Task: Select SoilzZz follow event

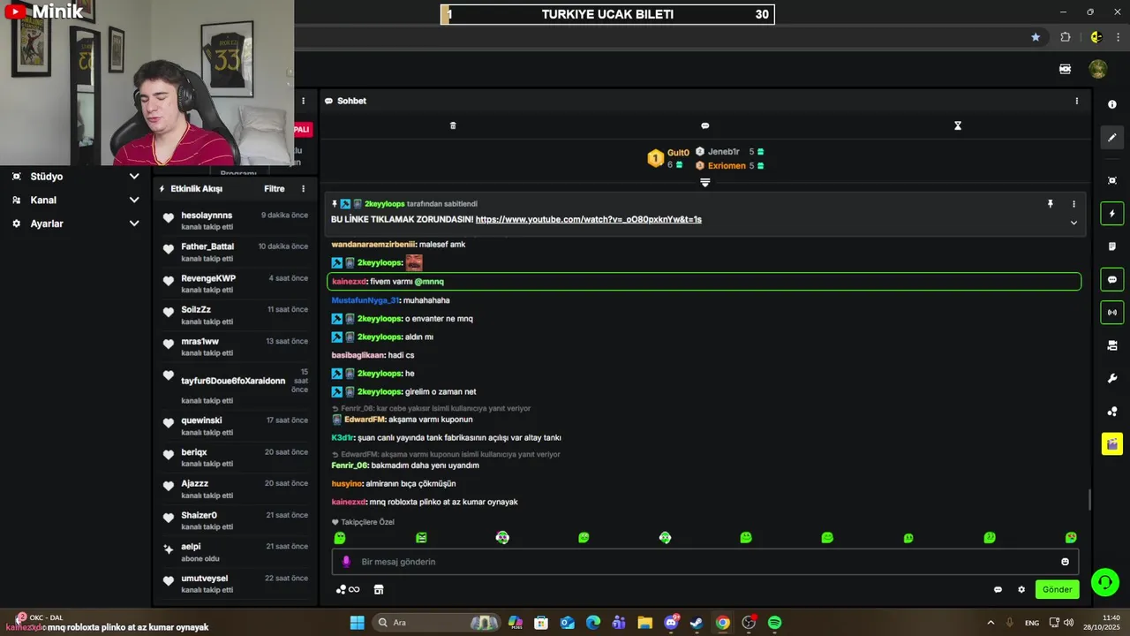Action: (x=235, y=314)
